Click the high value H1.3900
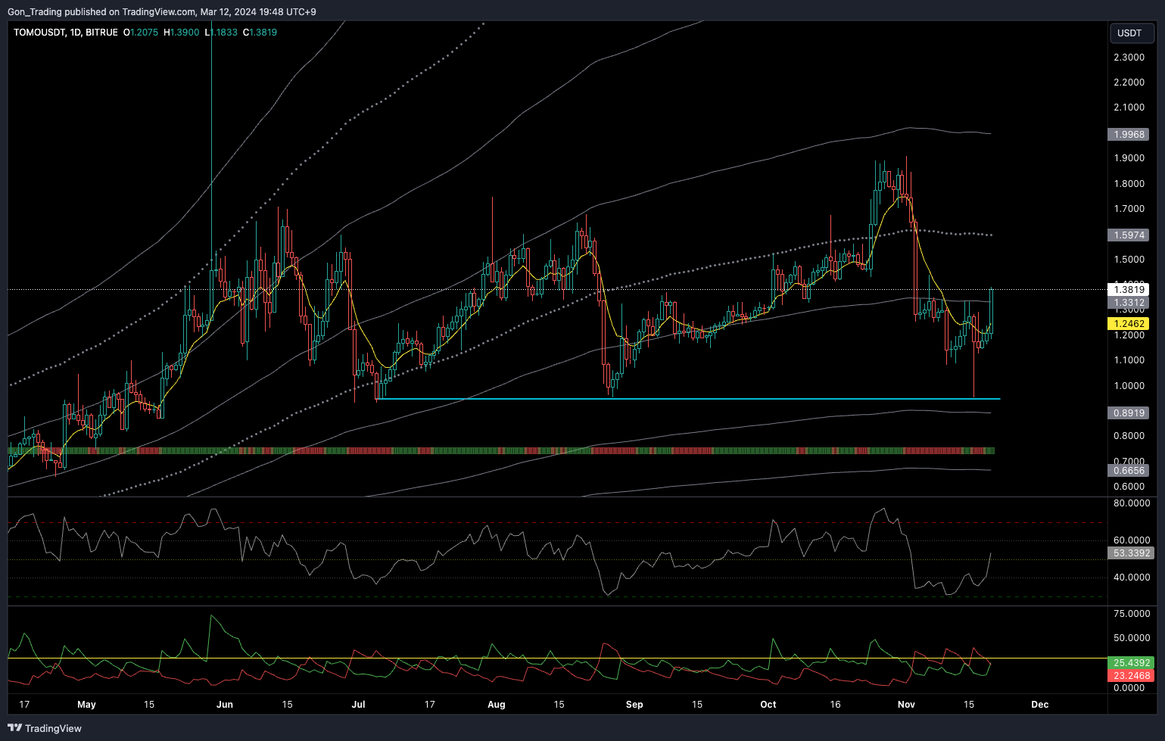Image resolution: width=1165 pixels, height=741 pixels. [x=182, y=33]
